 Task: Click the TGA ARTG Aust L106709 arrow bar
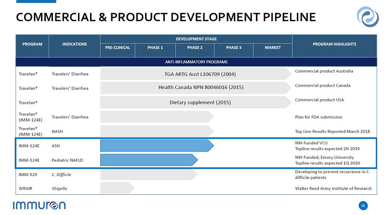pyautogui.click(x=196, y=74)
